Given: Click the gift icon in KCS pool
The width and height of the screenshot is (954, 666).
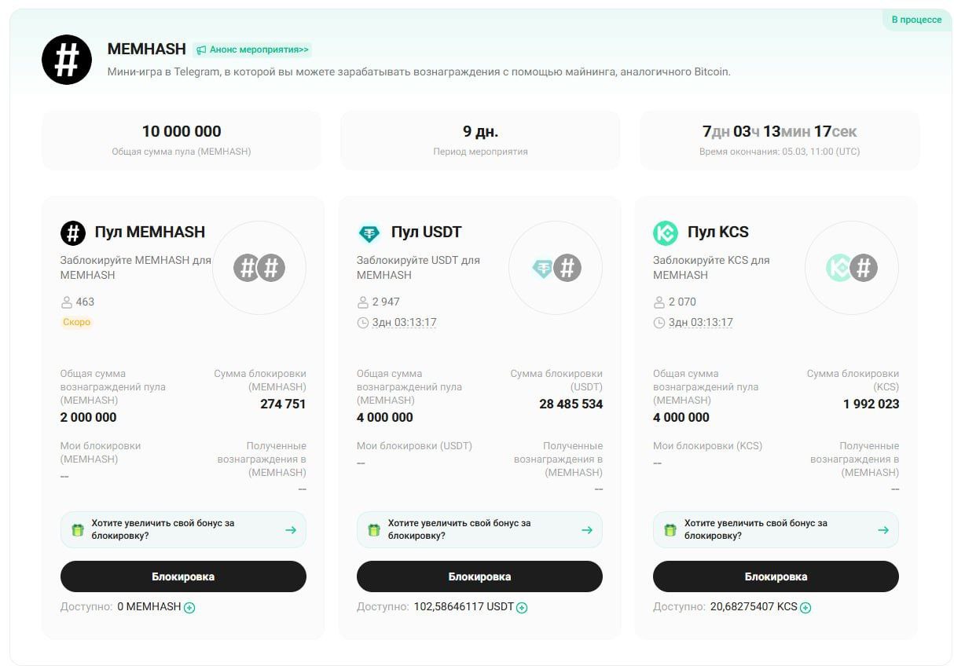Looking at the screenshot, I should [670, 530].
